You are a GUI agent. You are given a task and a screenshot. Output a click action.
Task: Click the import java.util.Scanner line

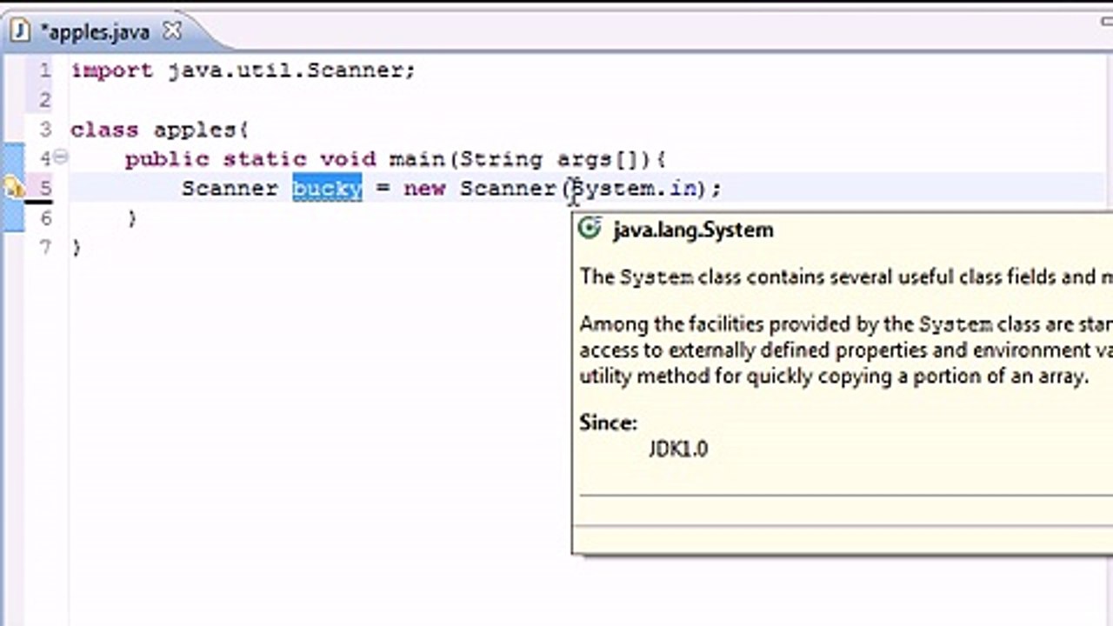[x=243, y=70]
